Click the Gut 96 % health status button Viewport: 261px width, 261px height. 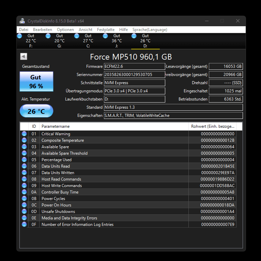(36, 81)
